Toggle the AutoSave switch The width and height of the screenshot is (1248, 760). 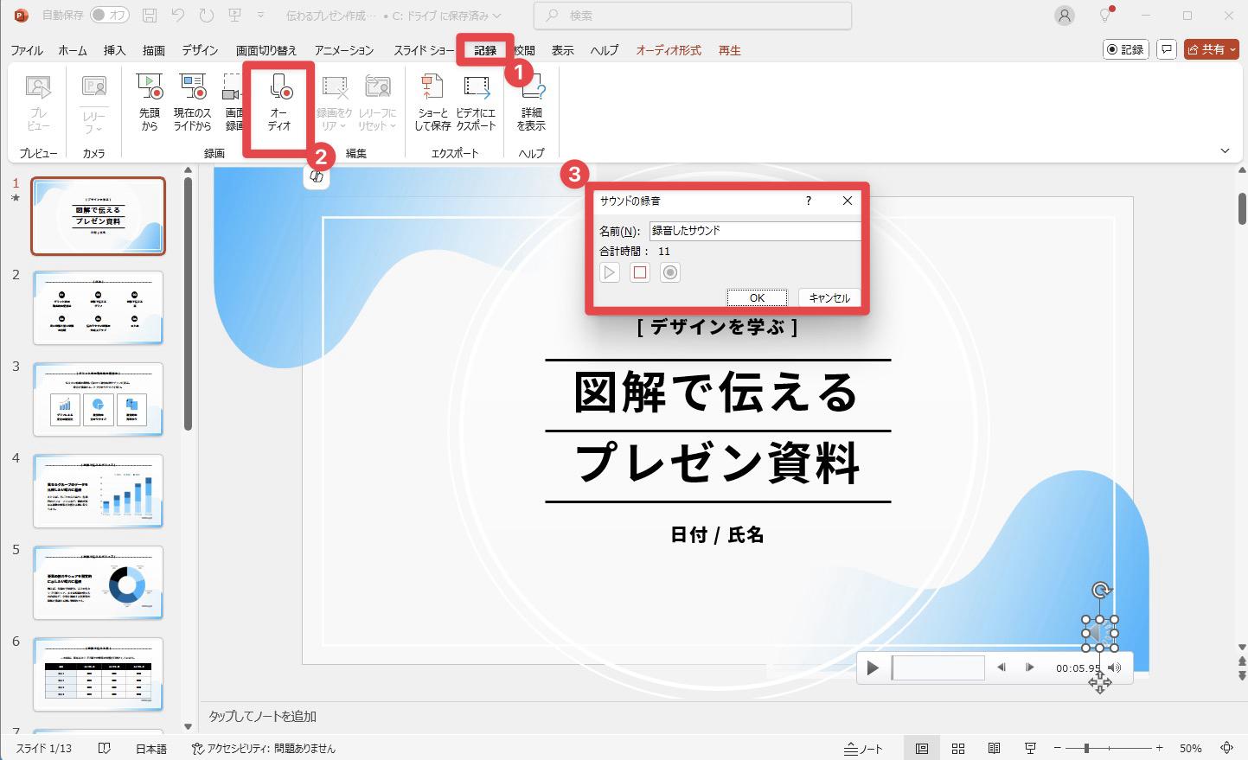point(110,16)
